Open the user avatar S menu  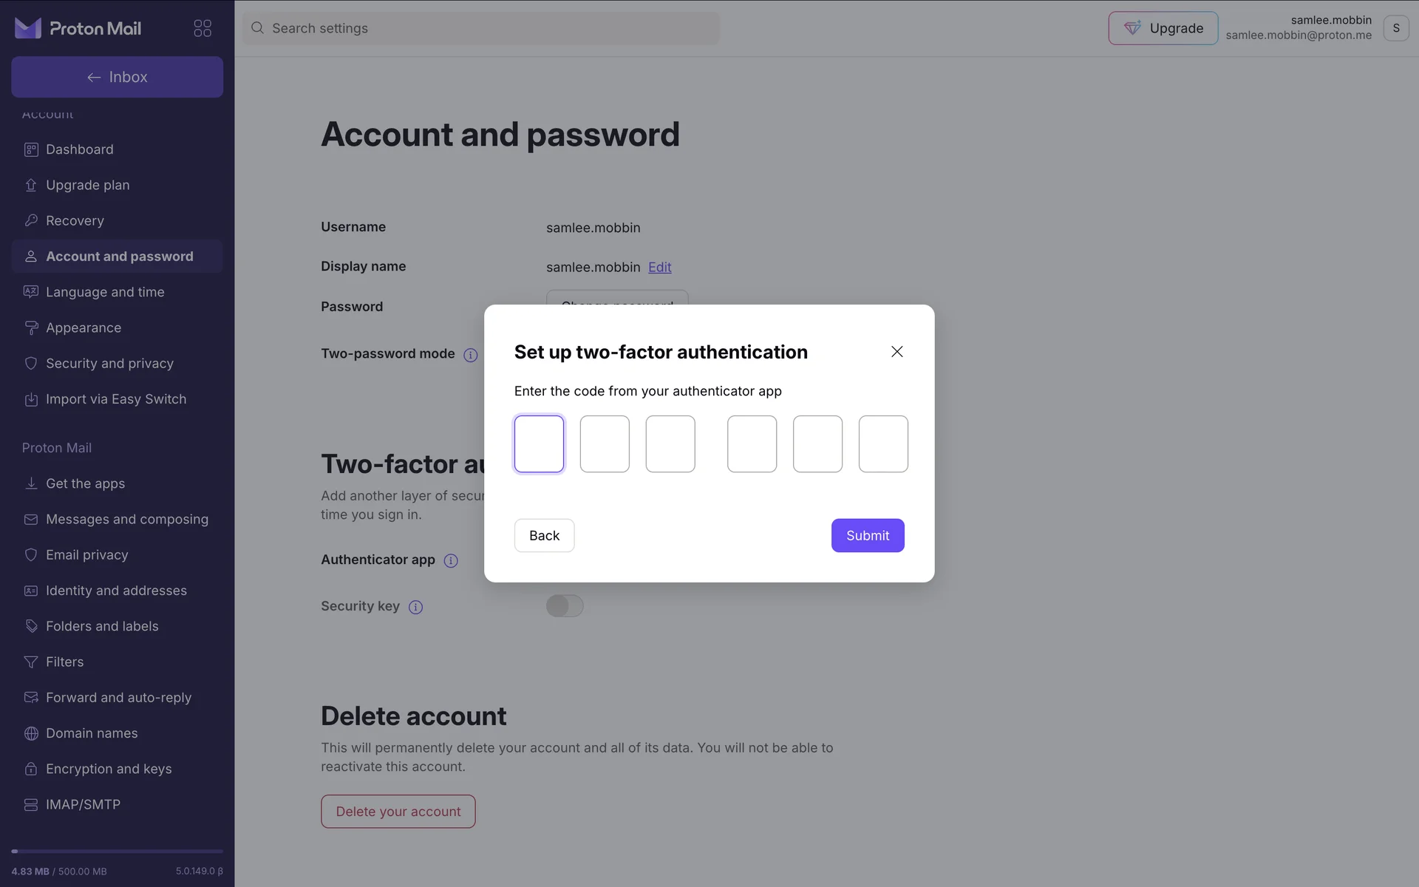point(1395,28)
